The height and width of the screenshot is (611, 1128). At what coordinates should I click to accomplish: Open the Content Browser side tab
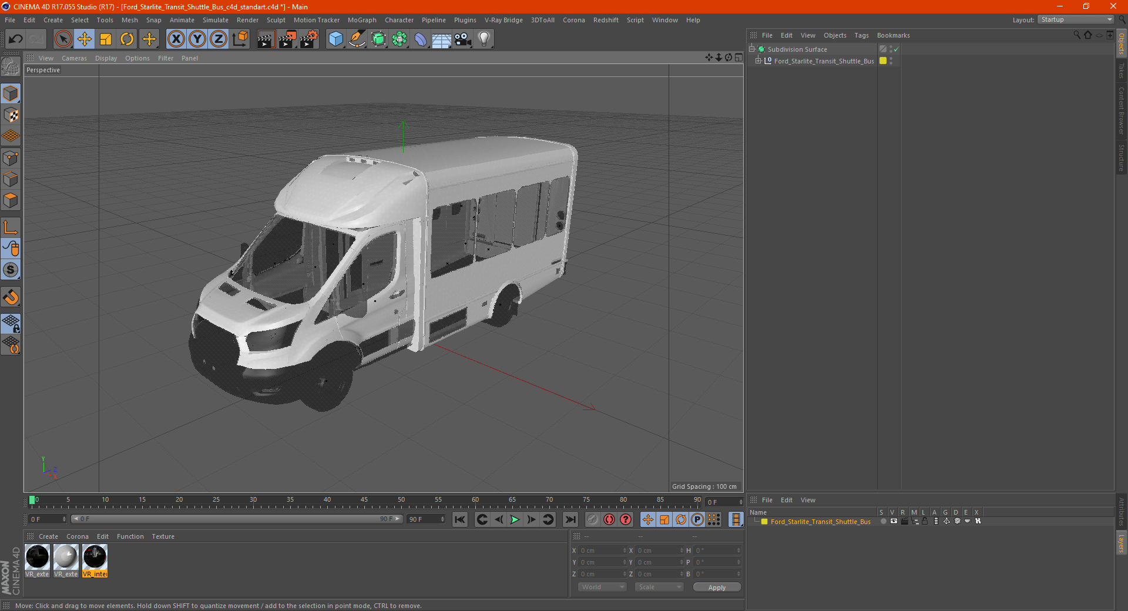pyautogui.click(x=1121, y=110)
